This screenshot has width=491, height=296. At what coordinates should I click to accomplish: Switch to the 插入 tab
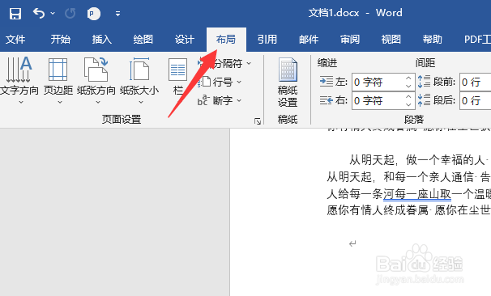point(102,40)
